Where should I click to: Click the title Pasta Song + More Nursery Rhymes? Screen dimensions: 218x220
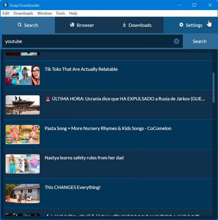click(x=108, y=128)
